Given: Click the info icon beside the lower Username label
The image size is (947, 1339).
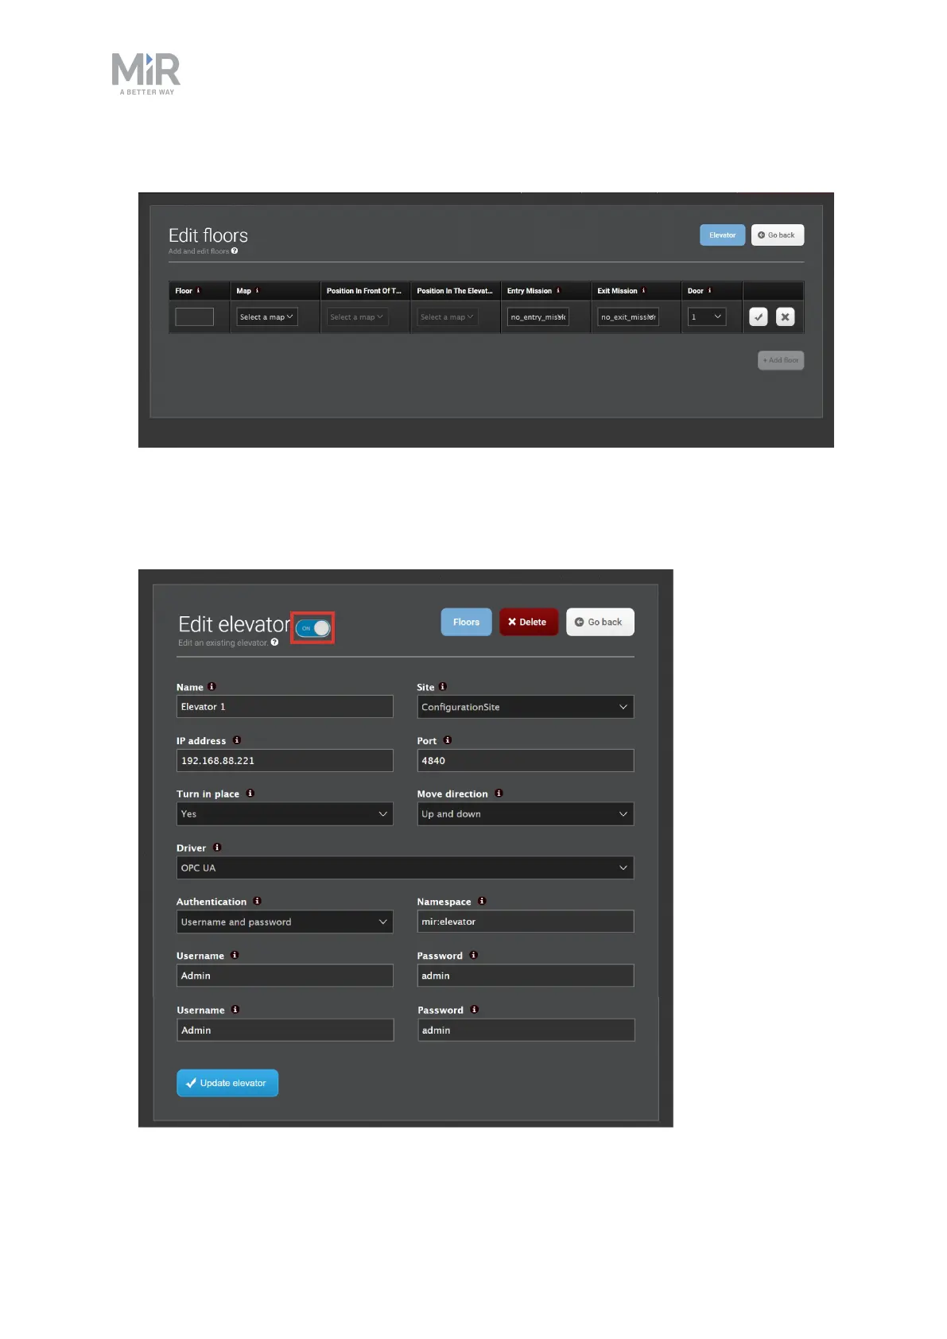Looking at the screenshot, I should [x=235, y=1009].
